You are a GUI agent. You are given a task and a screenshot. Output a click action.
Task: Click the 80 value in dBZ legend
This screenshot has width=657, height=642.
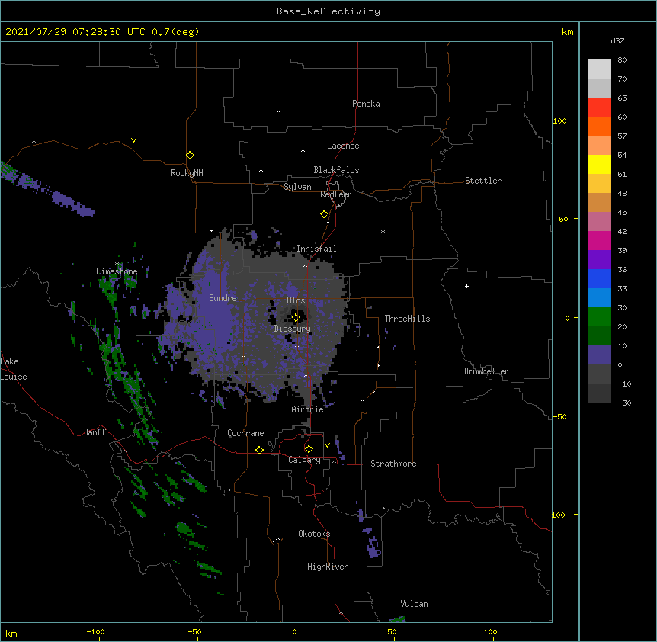(622, 60)
